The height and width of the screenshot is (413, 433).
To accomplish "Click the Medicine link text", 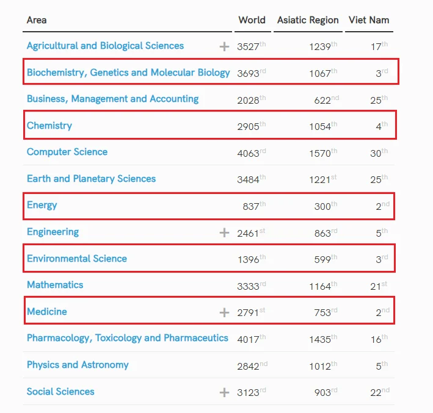I will [47, 312].
